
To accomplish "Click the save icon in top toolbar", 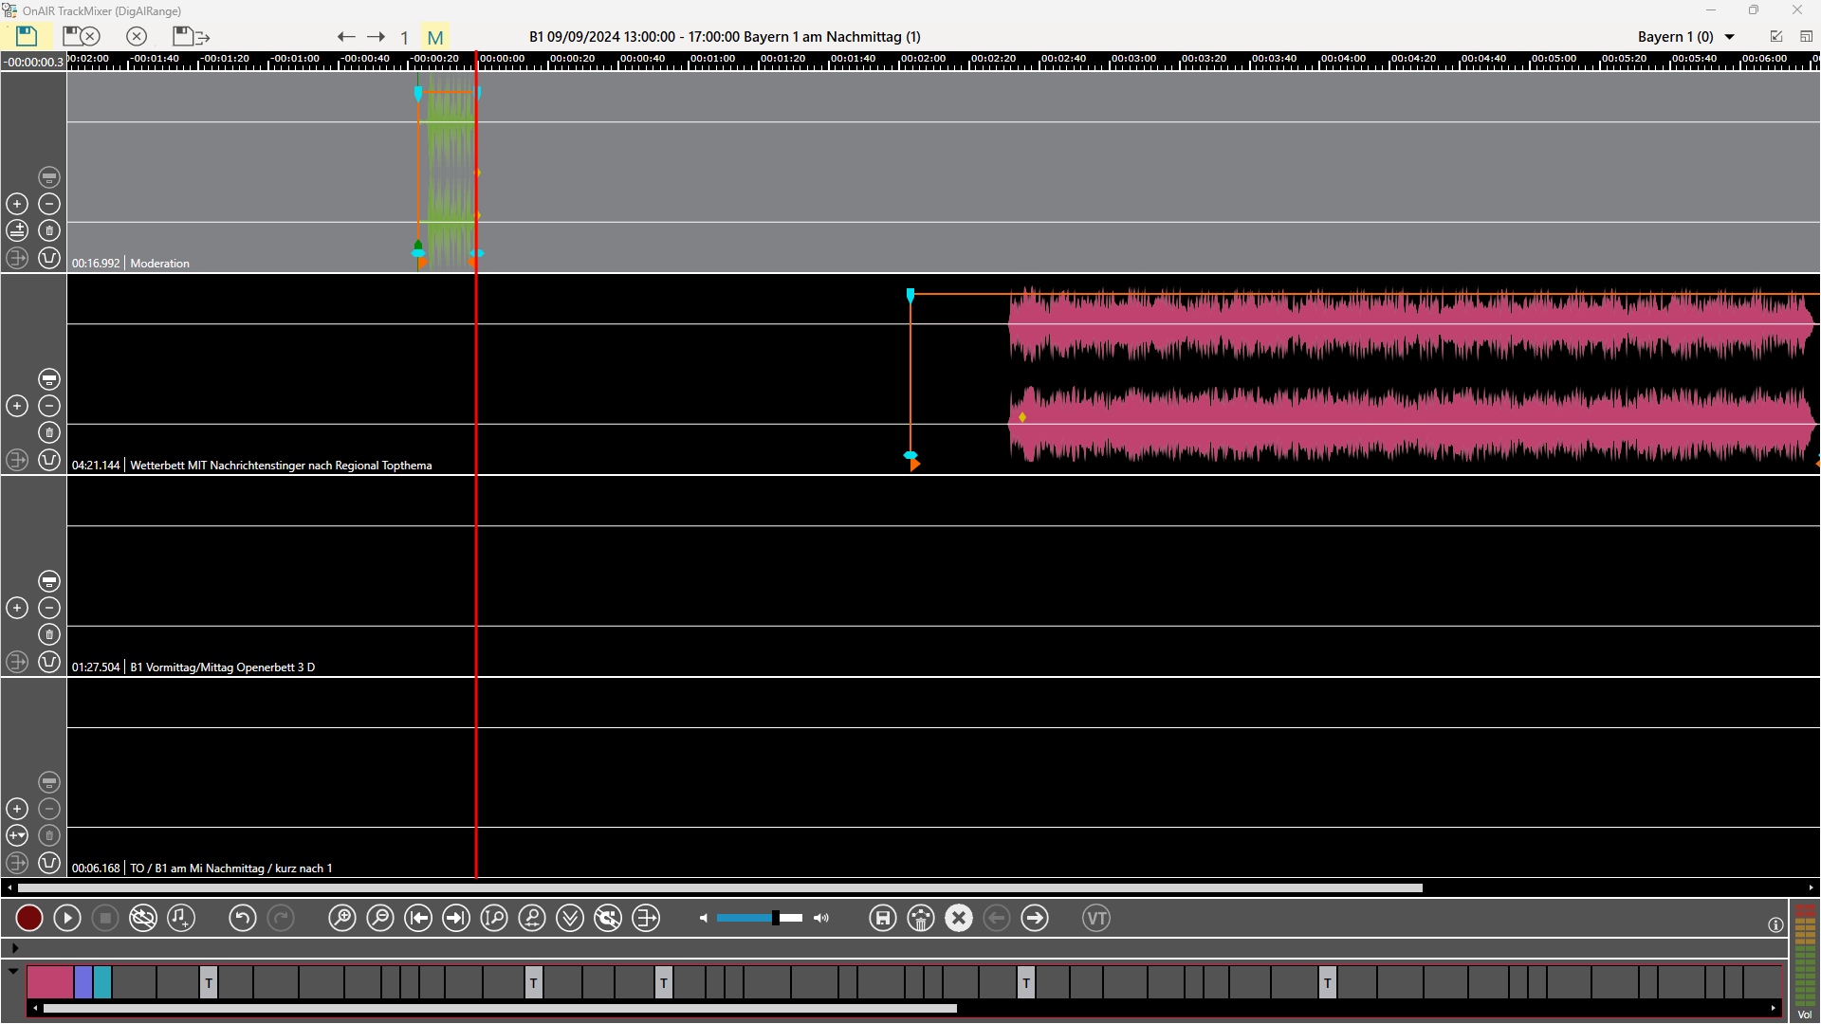I will (x=27, y=36).
